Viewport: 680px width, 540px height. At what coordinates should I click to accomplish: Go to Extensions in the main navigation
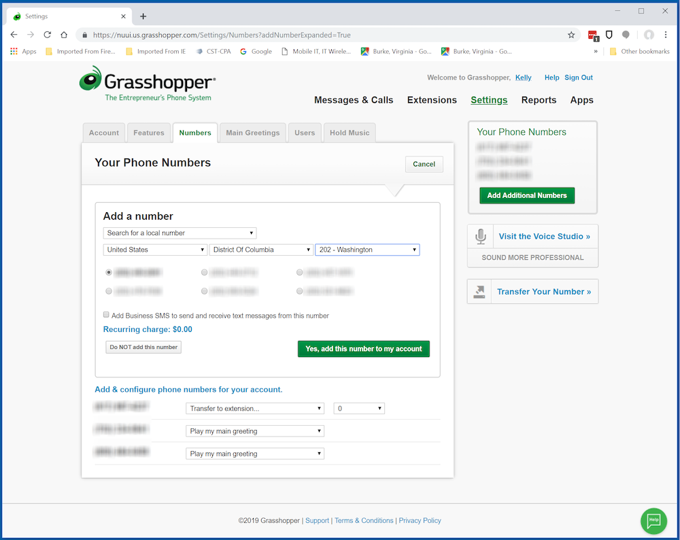432,100
